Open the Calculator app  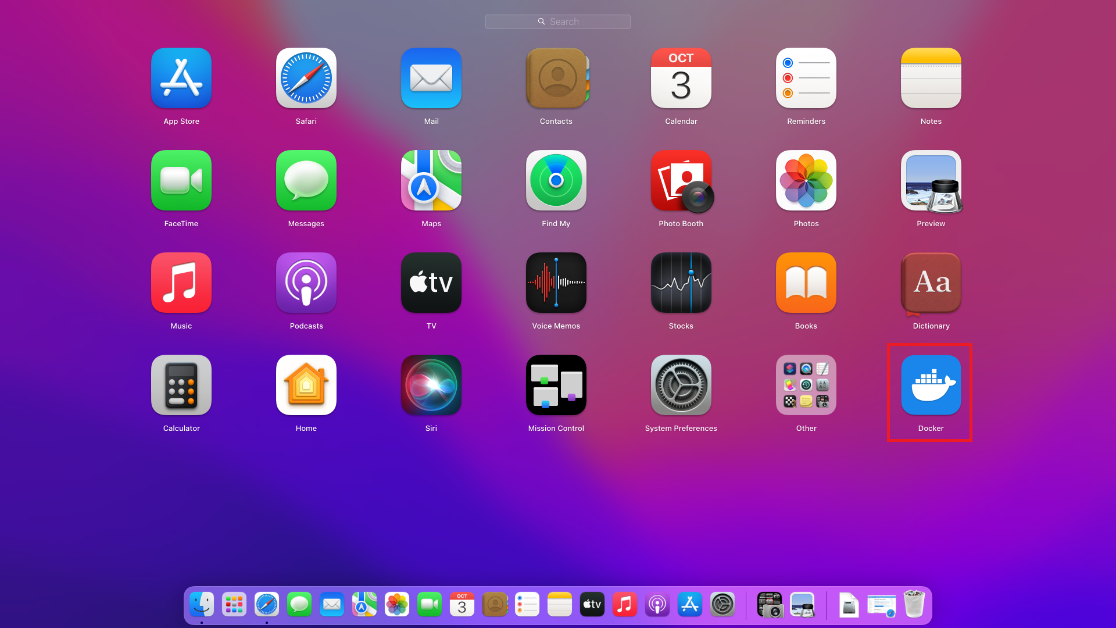tap(181, 385)
